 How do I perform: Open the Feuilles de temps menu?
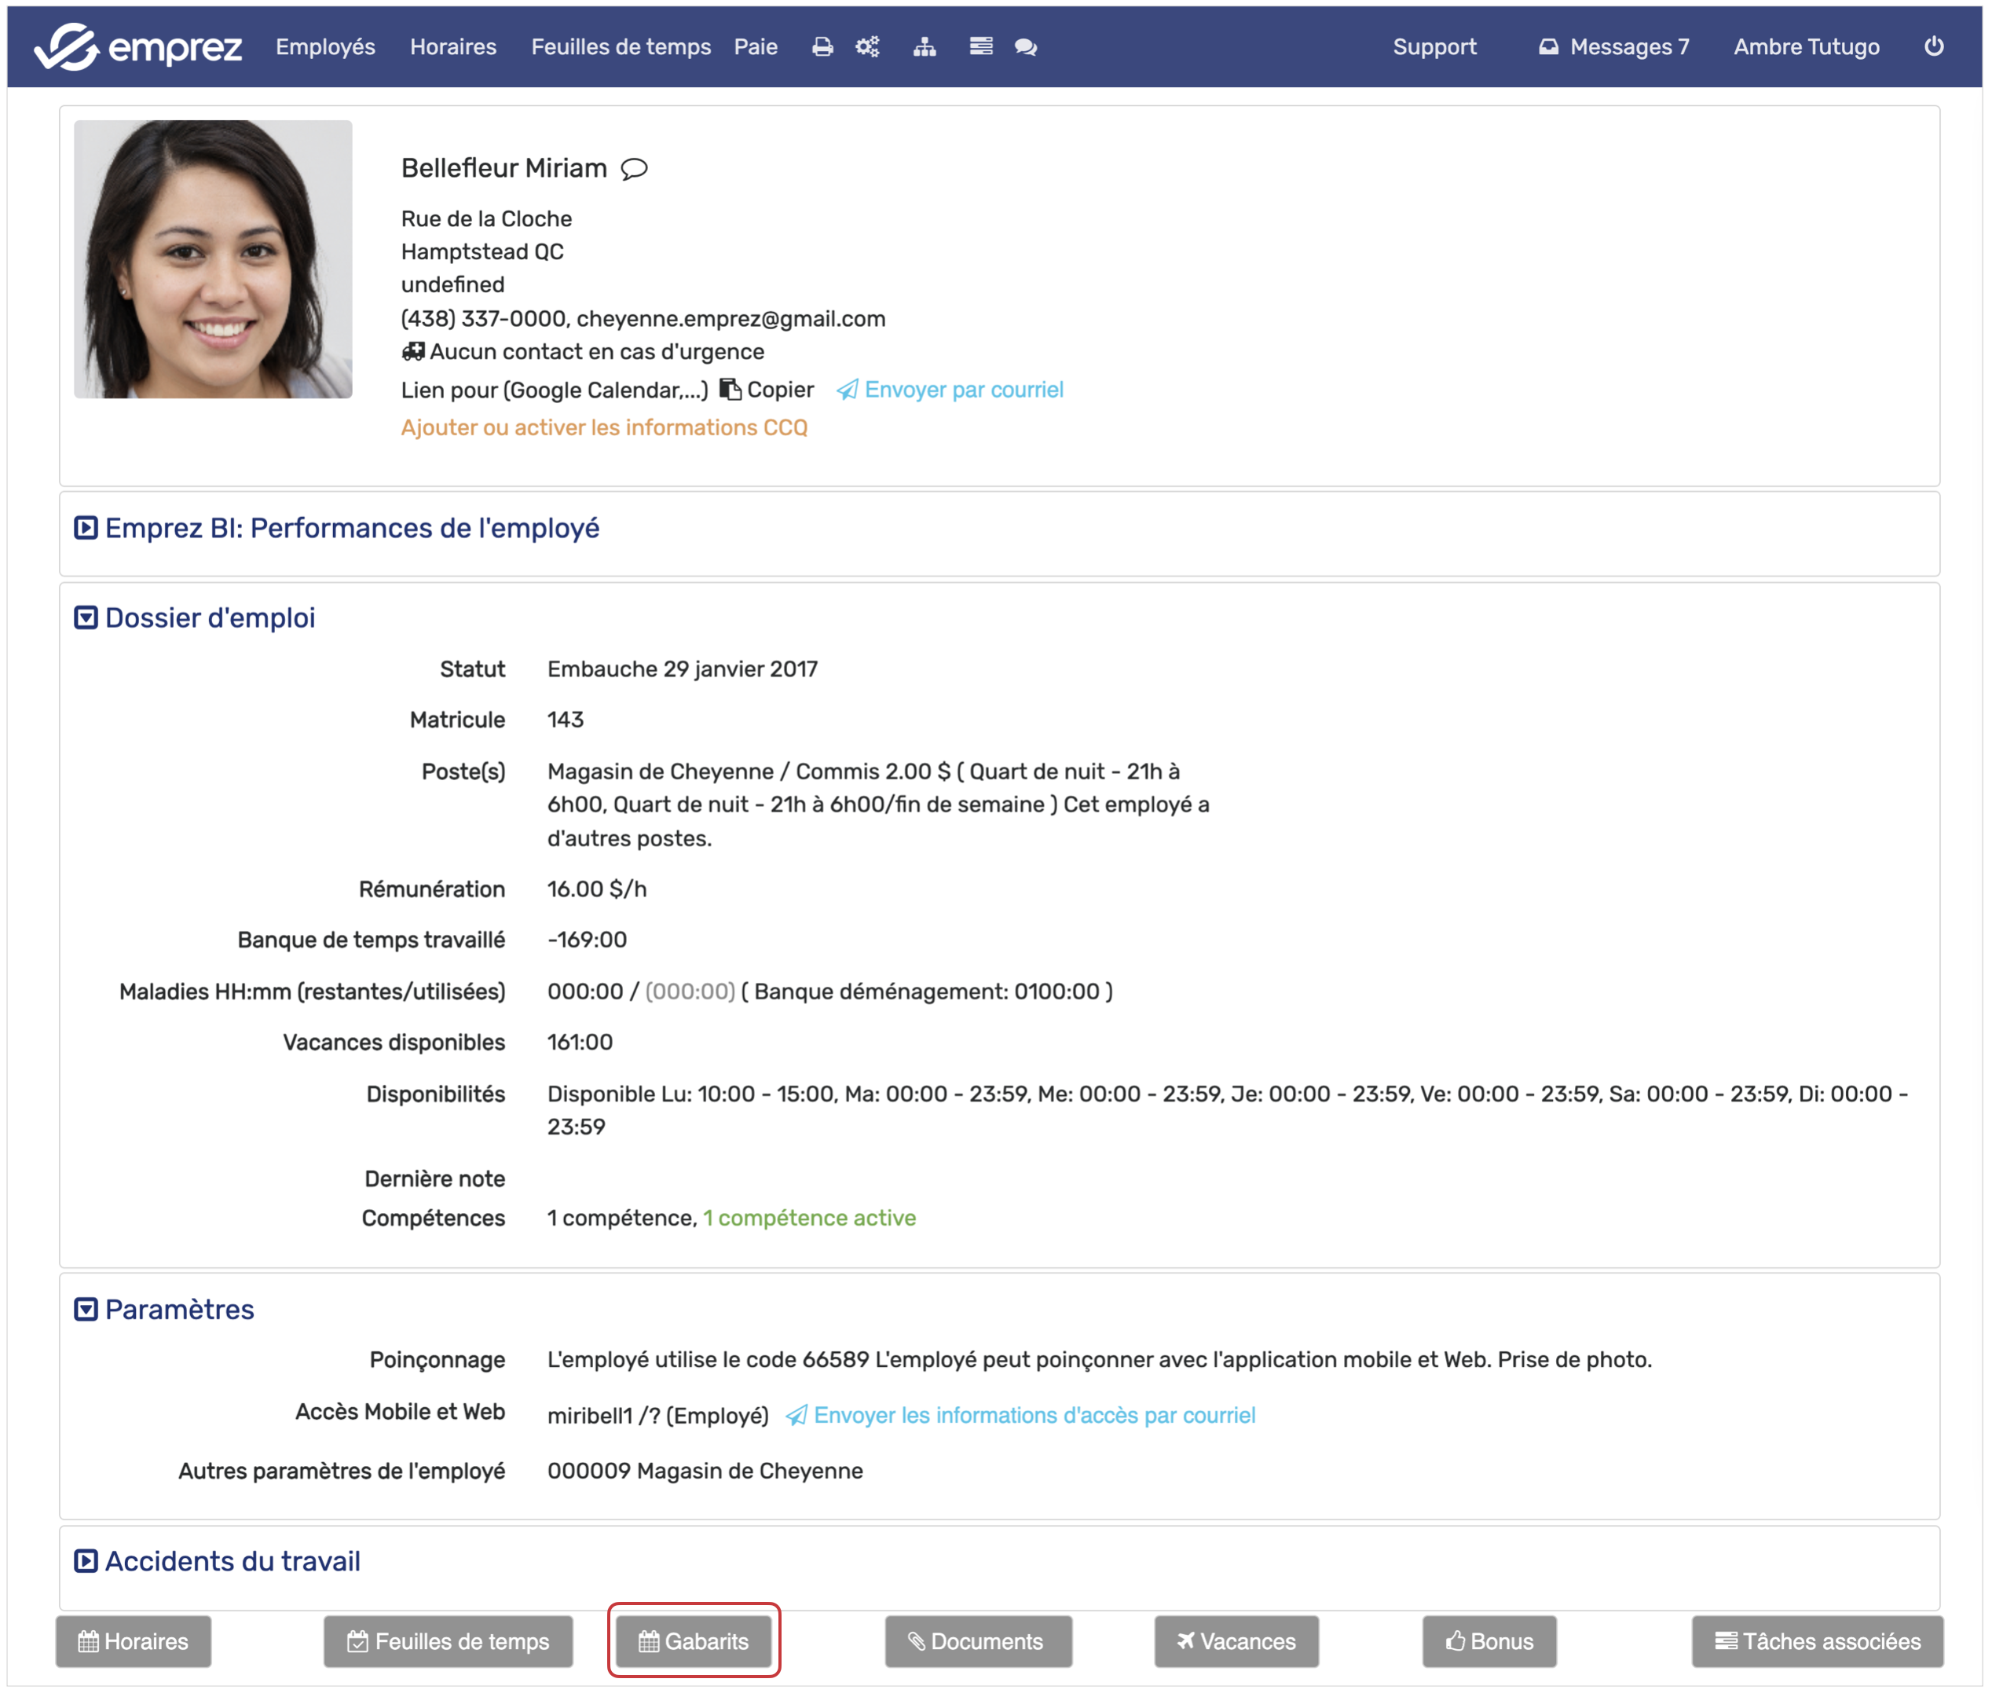click(x=620, y=47)
